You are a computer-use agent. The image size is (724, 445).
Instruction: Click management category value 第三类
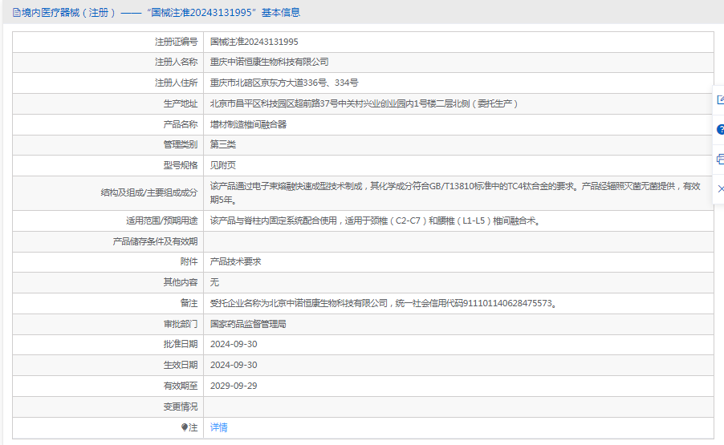(x=223, y=144)
